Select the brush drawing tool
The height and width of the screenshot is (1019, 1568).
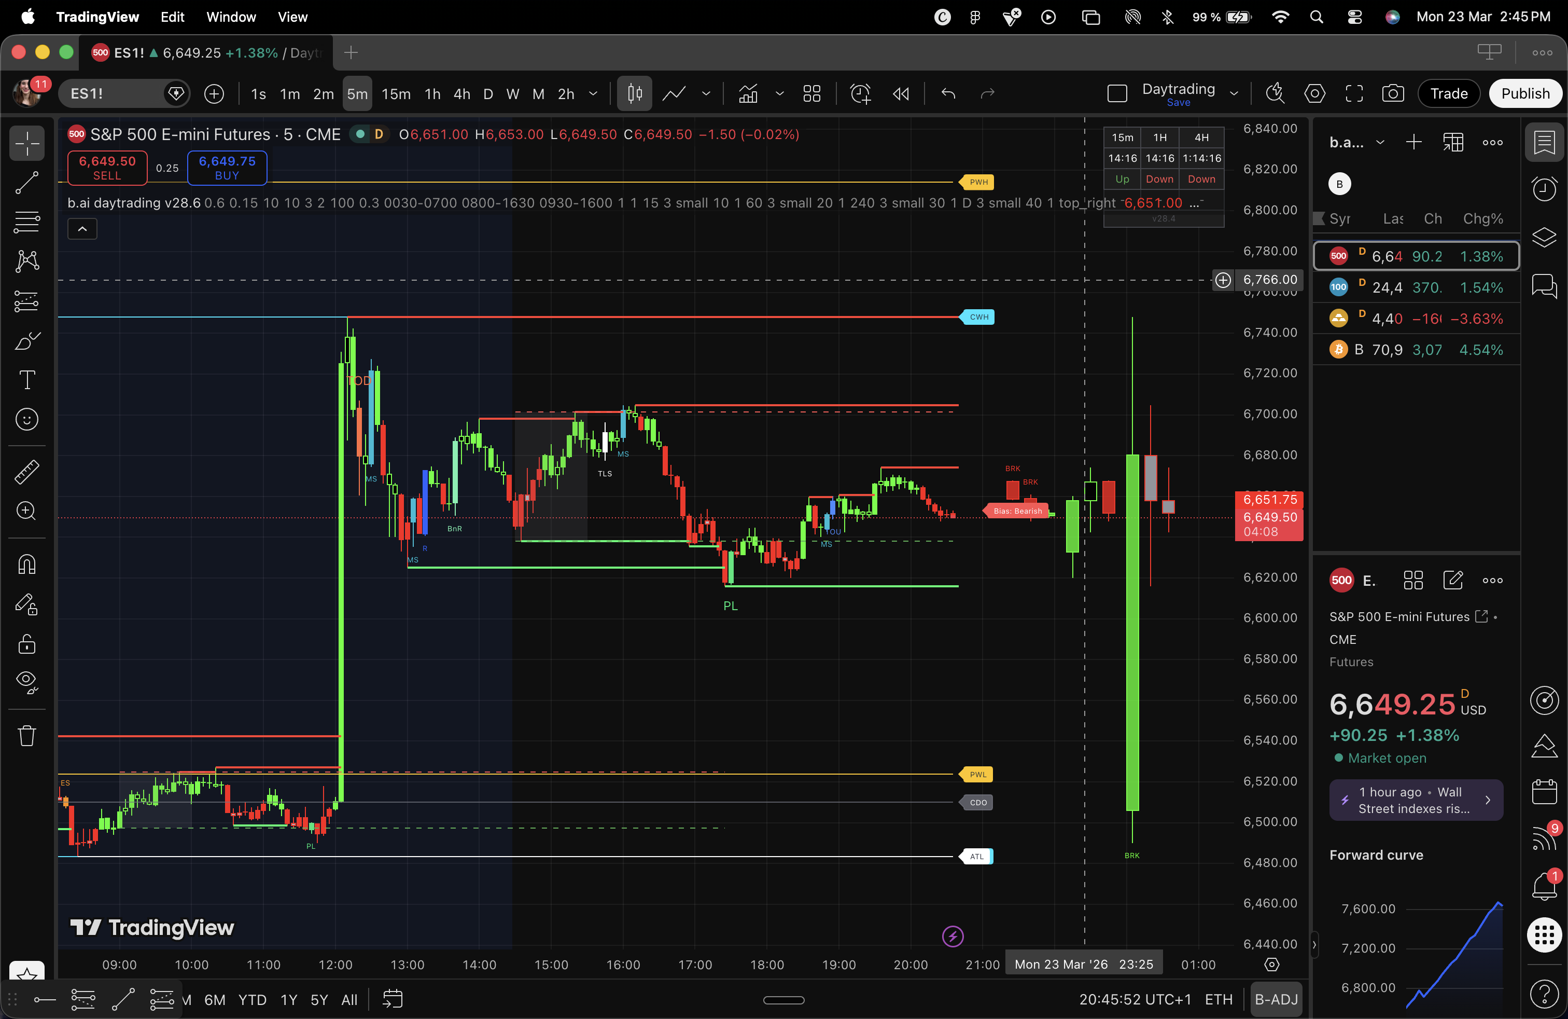click(27, 341)
